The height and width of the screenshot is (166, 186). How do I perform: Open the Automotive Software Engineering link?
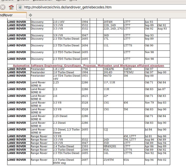coord(88,65)
